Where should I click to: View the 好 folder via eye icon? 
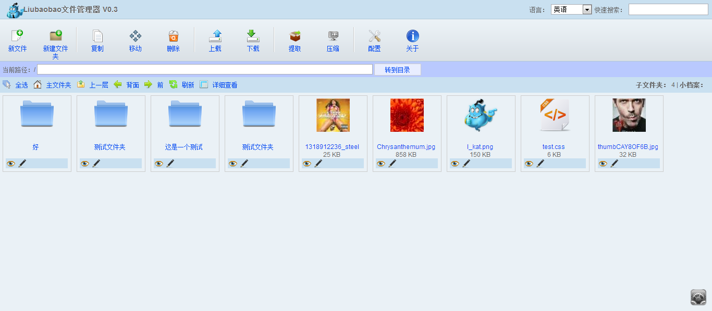[x=11, y=164]
